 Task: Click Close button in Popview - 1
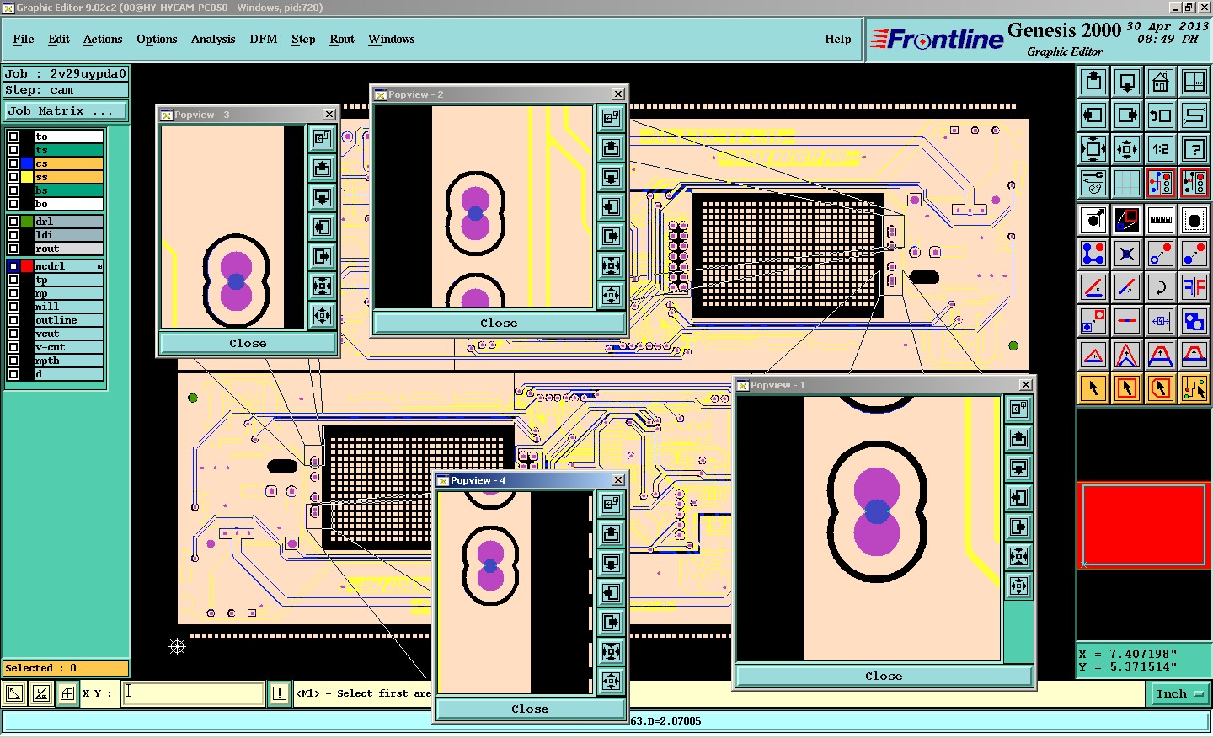coord(884,676)
